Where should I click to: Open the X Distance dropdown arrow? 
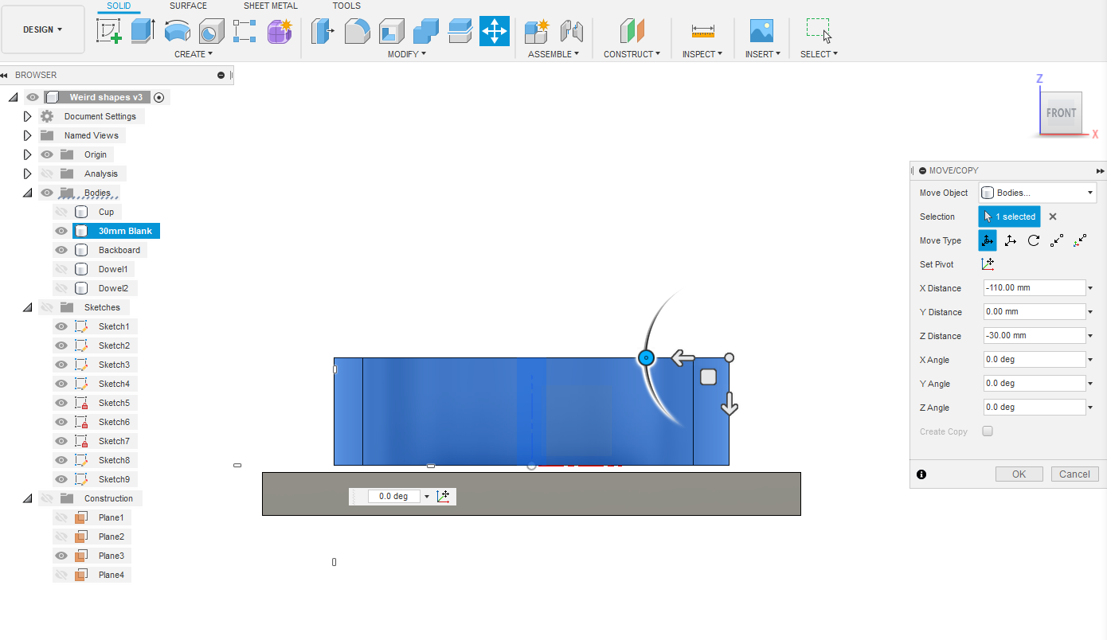pyautogui.click(x=1090, y=288)
